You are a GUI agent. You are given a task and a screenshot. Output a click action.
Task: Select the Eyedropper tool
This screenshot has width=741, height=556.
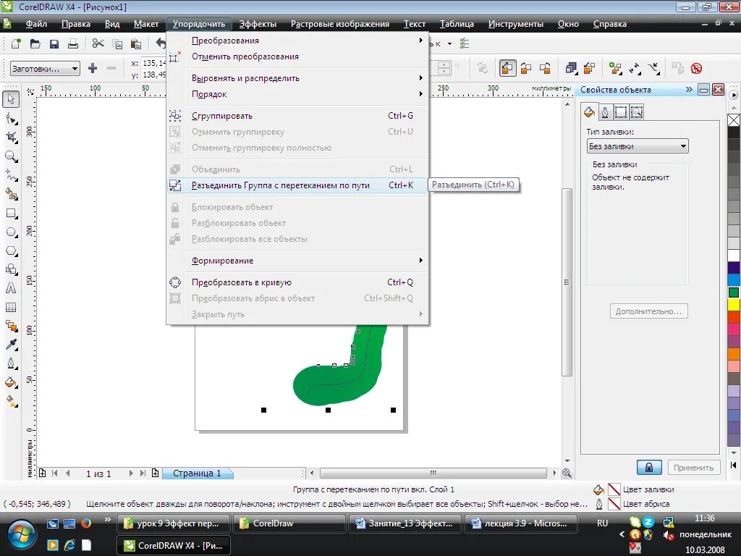click(11, 345)
